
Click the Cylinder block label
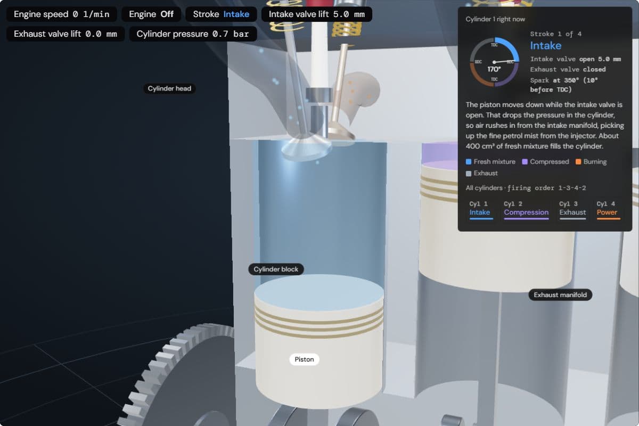coord(276,269)
